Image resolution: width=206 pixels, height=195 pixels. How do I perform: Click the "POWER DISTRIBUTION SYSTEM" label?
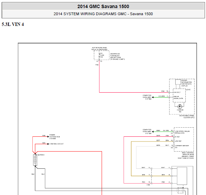[x=55, y=137]
